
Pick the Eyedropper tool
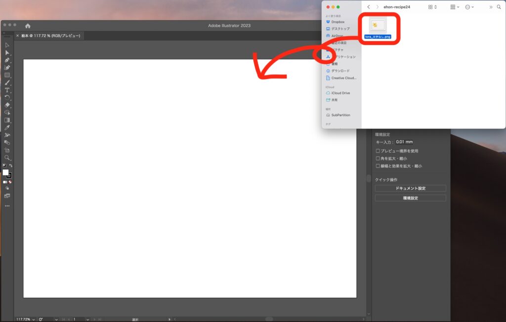pyautogui.click(x=7, y=127)
